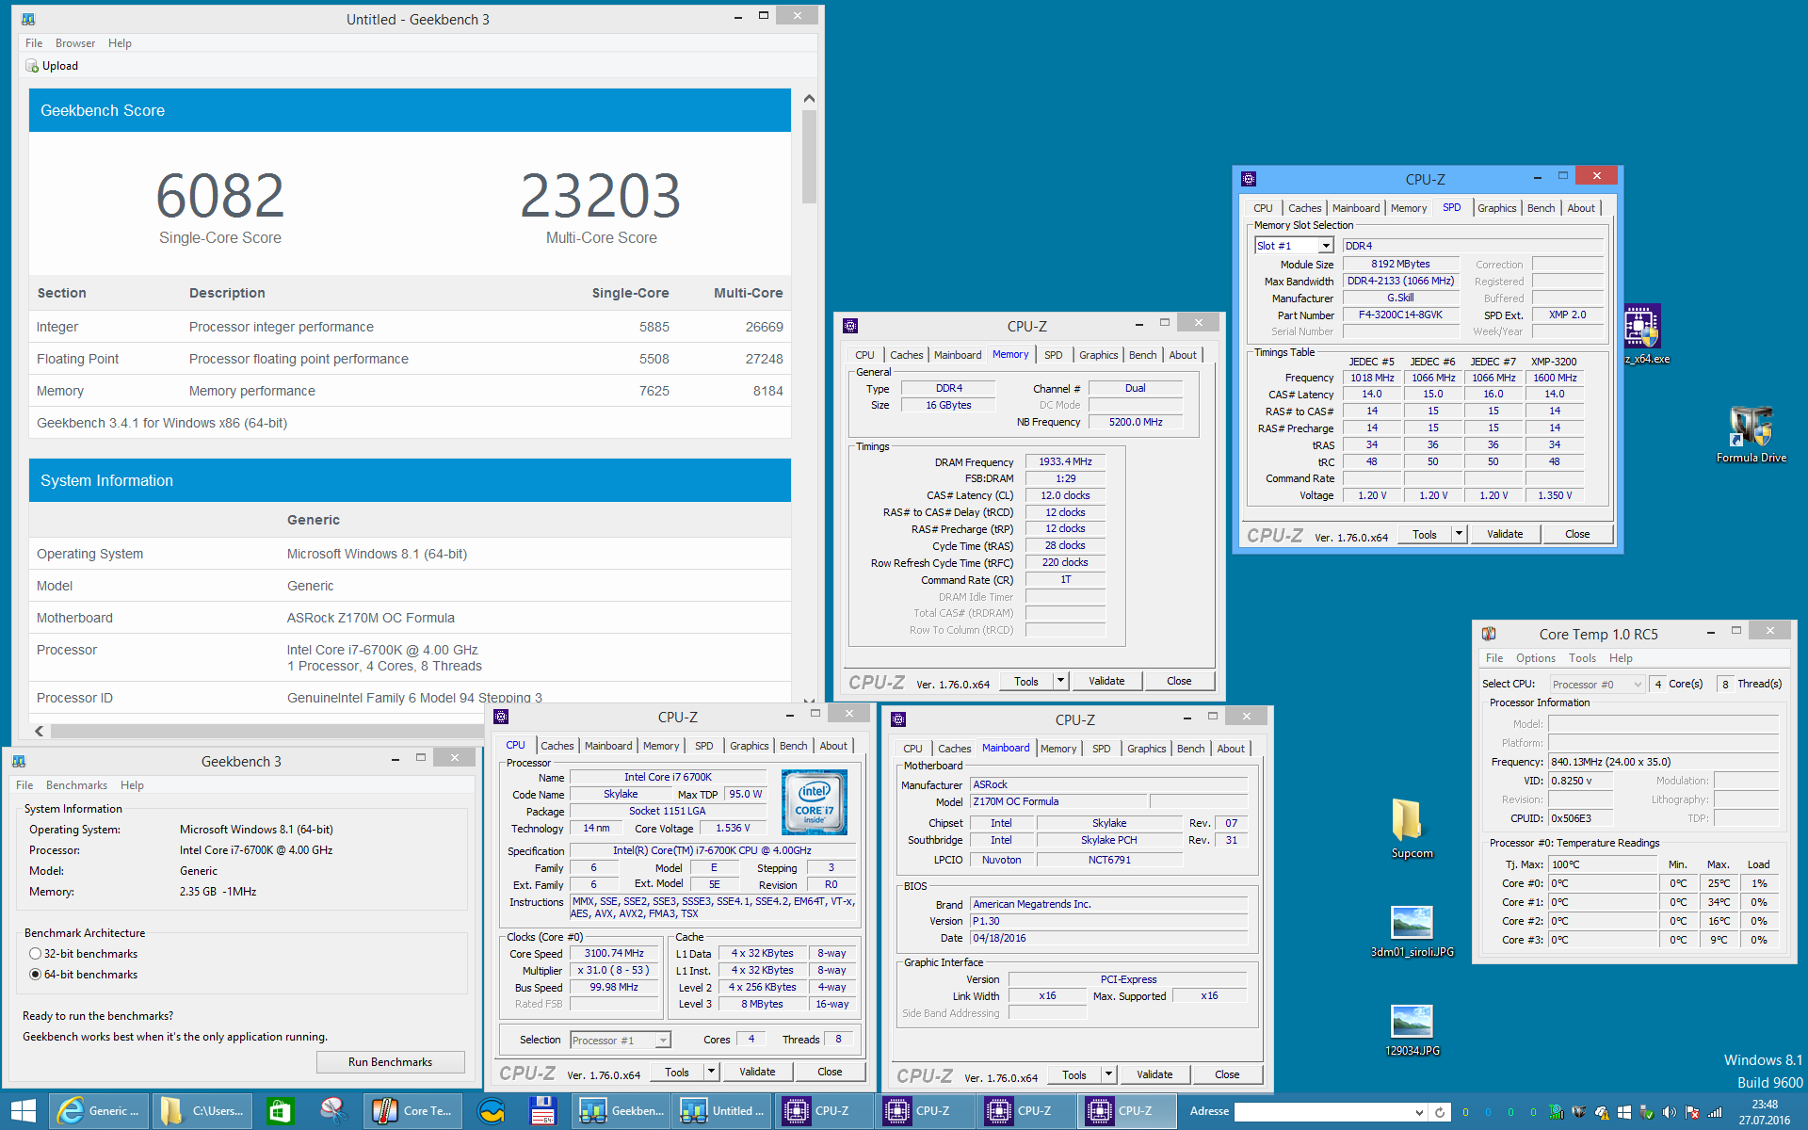Click CPU-Z SPD window title icon
Screen dimensions: 1808x1130
(1249, 179)
